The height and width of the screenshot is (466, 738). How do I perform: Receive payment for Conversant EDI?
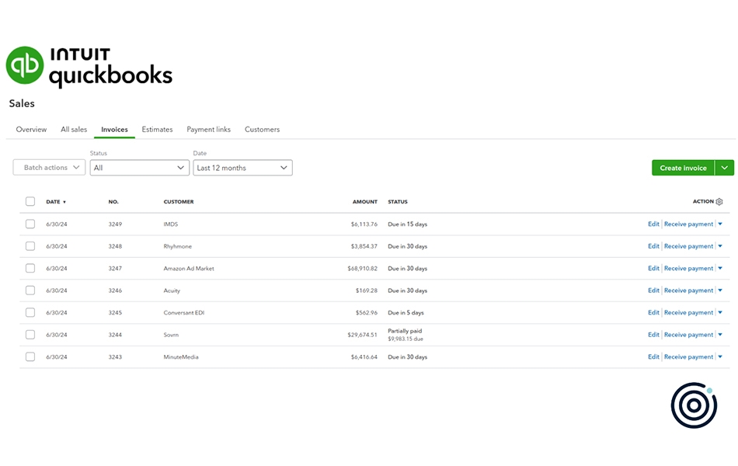[688, 312]
